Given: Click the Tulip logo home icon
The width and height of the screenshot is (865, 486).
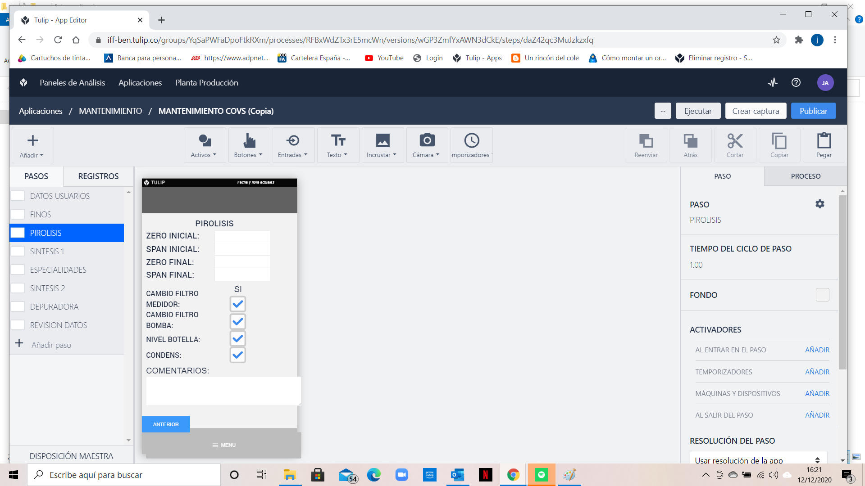Looking at the screenshot, I should point(23,83).
